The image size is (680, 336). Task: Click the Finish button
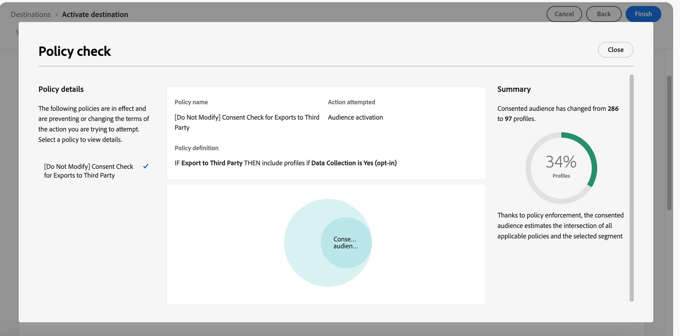[x=643, y=14]
